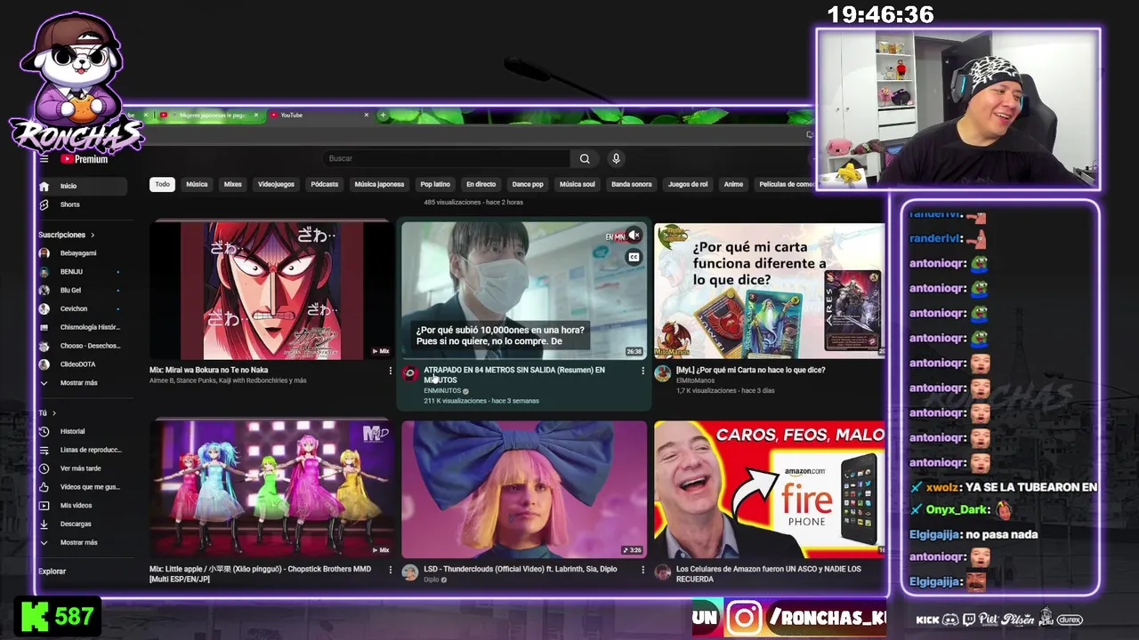Search with the magnifier icon button
The height and width of the screenshot is (640, 1139).
point(585,158)
